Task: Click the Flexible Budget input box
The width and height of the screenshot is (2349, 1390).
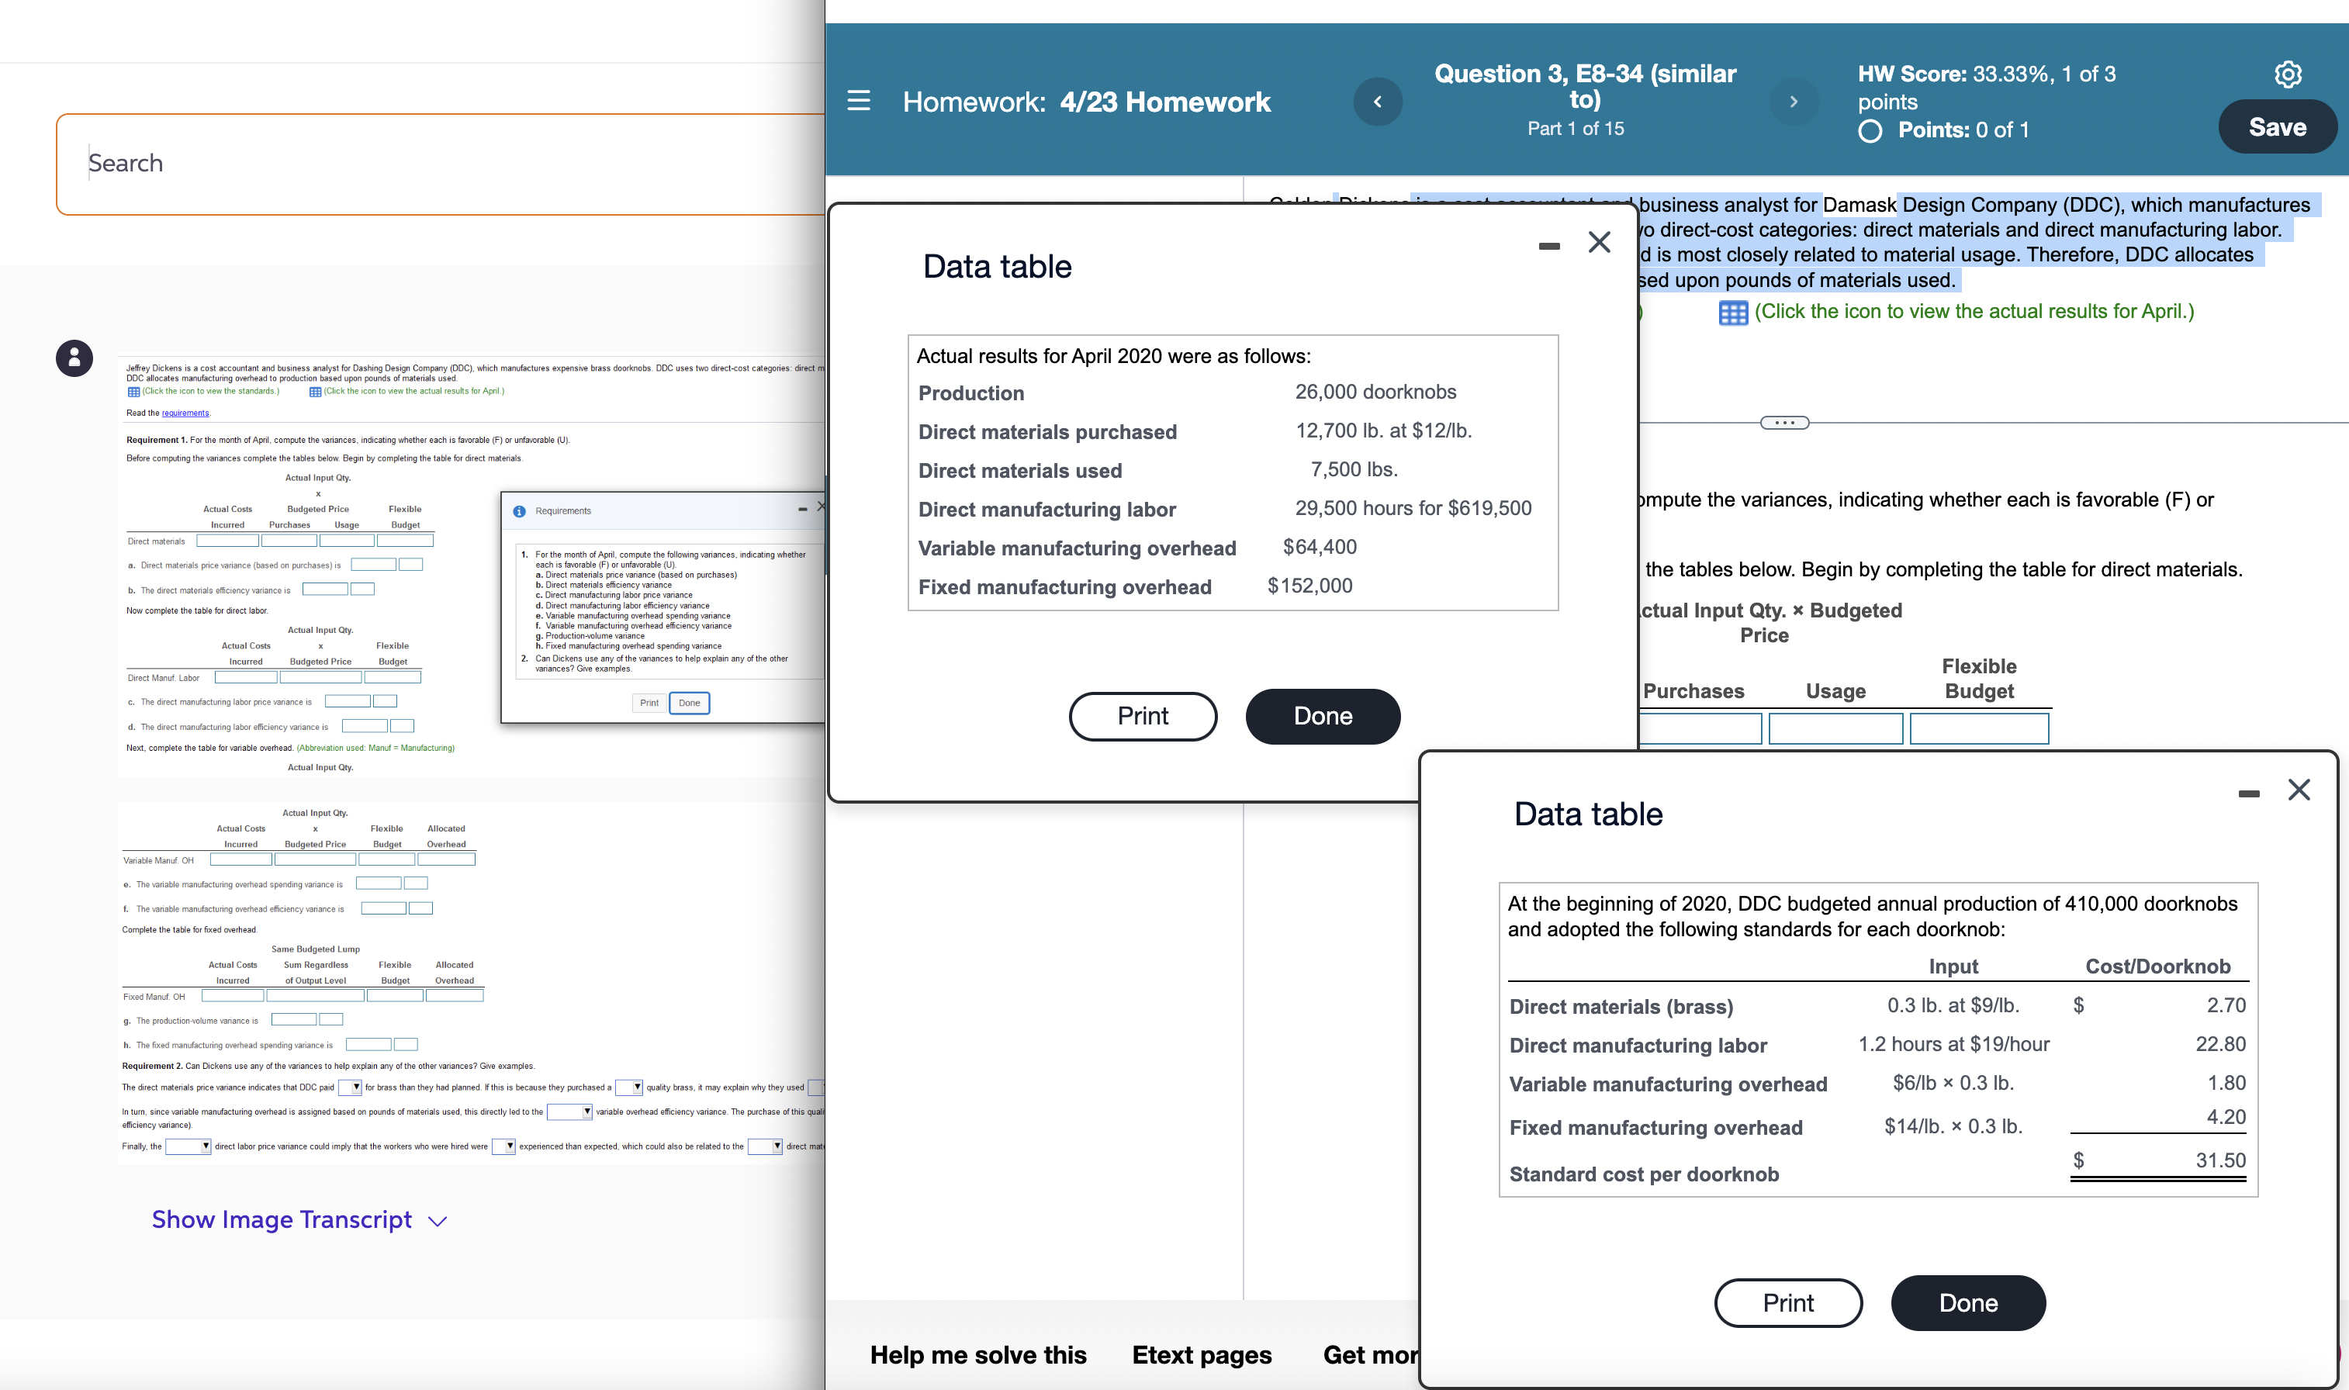Action: tap(1979, 728)
